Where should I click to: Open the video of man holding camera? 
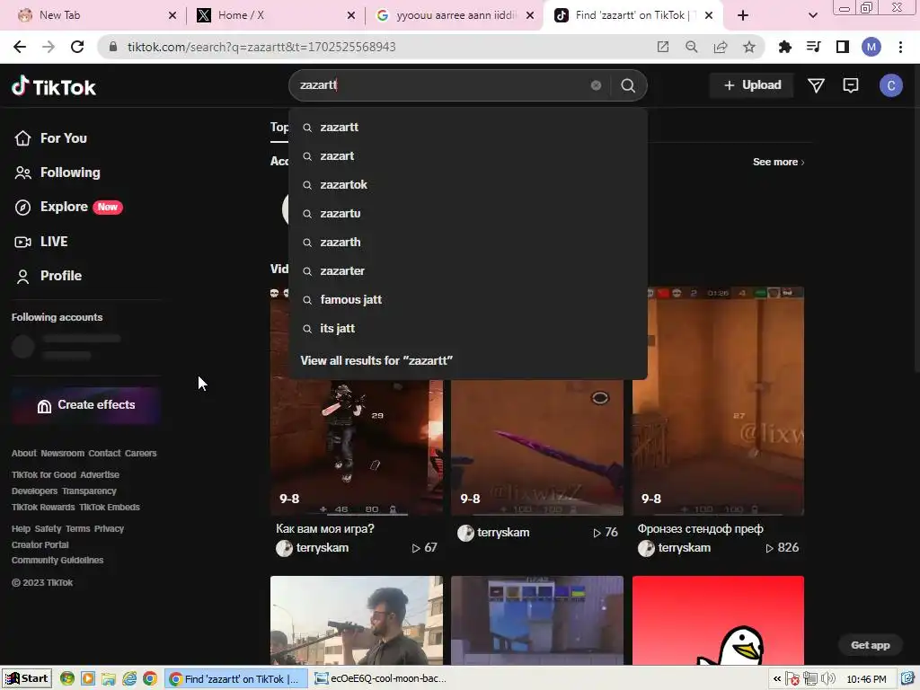pyautogui.click(x=356, y=620)
